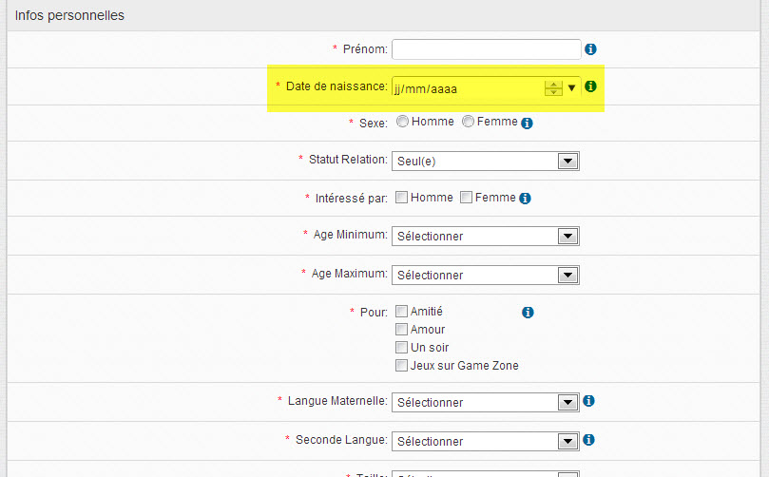This screenshot has height=477, width=769.
Task: Select the Femme radio button for Sexe
Action: tap(468, 122)
